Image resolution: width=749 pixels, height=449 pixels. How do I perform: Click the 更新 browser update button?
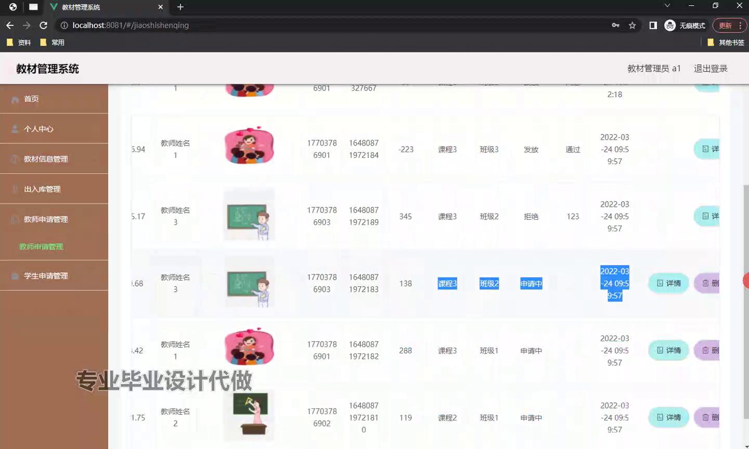click(729, 25)
